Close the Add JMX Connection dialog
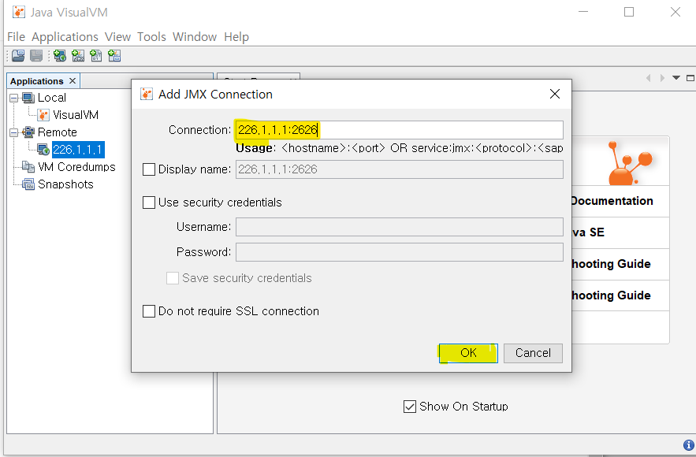The height and width of the screenshot is (457, 696). 555,94
